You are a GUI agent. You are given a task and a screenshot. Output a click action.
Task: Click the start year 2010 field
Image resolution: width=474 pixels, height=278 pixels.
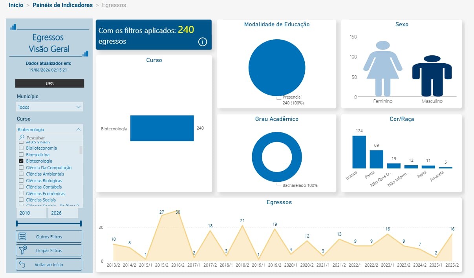click(31, 213)
